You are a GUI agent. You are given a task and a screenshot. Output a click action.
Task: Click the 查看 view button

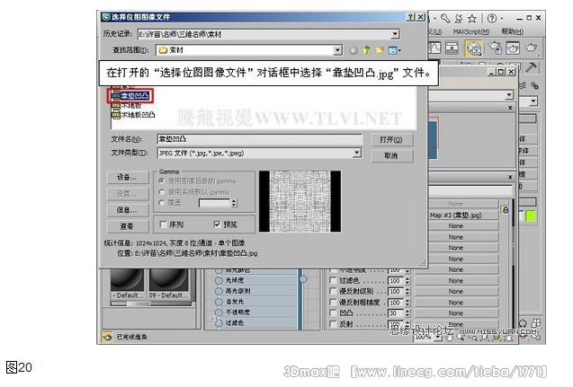pos(128,226)
